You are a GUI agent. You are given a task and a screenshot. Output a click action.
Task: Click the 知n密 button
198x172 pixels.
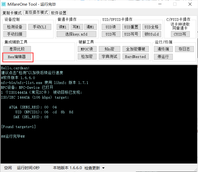[x=109, y=49]
